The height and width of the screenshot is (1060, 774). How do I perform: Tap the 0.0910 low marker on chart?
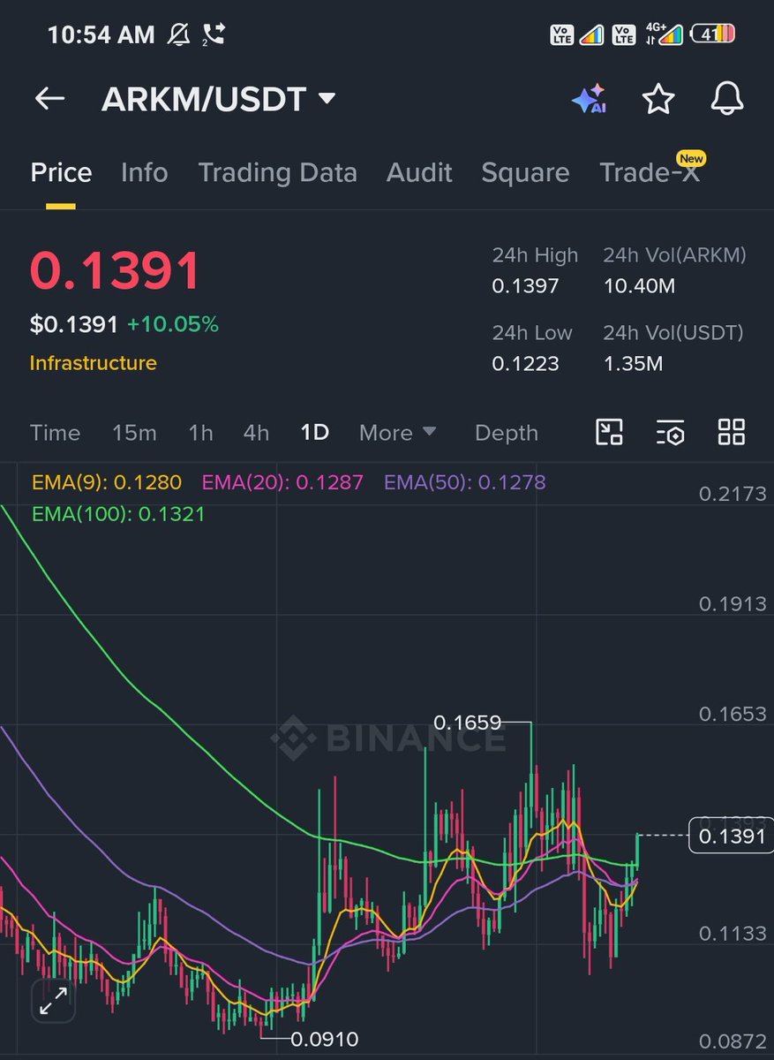click(x=325, y=1039)
